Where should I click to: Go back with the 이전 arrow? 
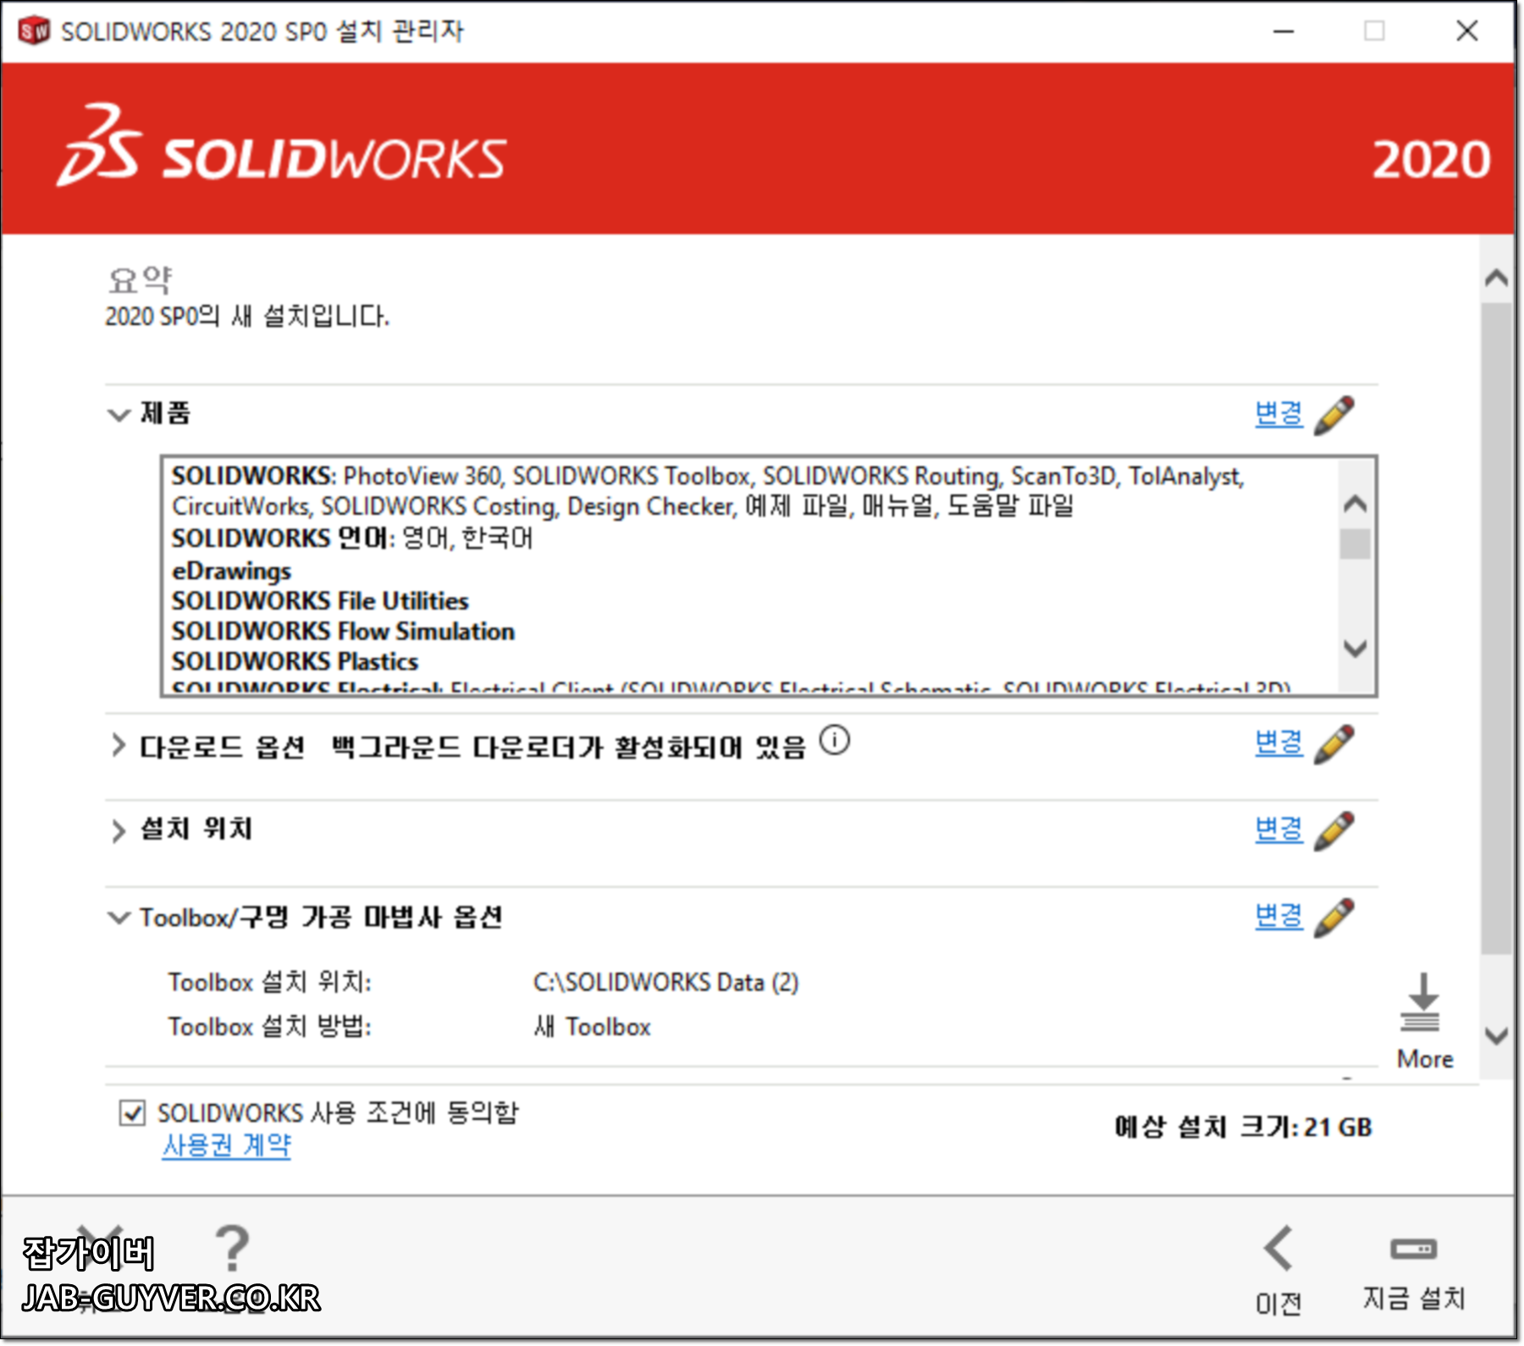pos(1278,1249)
